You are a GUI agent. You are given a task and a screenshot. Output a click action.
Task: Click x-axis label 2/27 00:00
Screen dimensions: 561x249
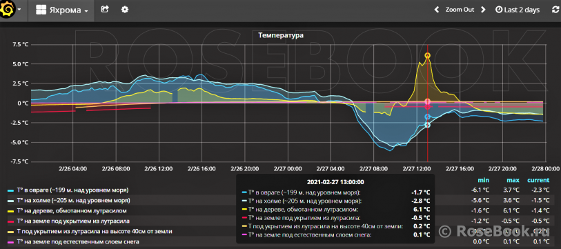coord(287,168)
